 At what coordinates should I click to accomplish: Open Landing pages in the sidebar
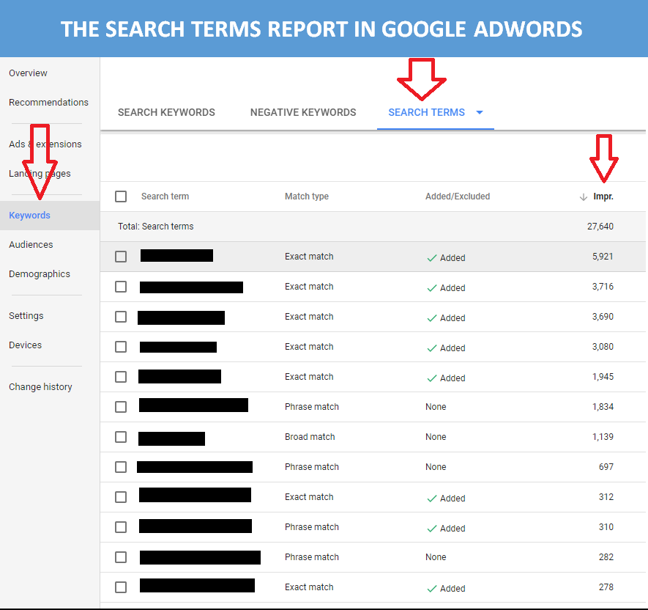40,174
